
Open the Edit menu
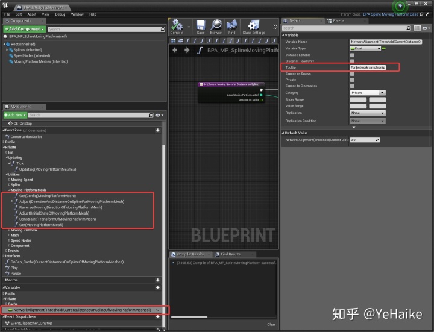[19, 14]
